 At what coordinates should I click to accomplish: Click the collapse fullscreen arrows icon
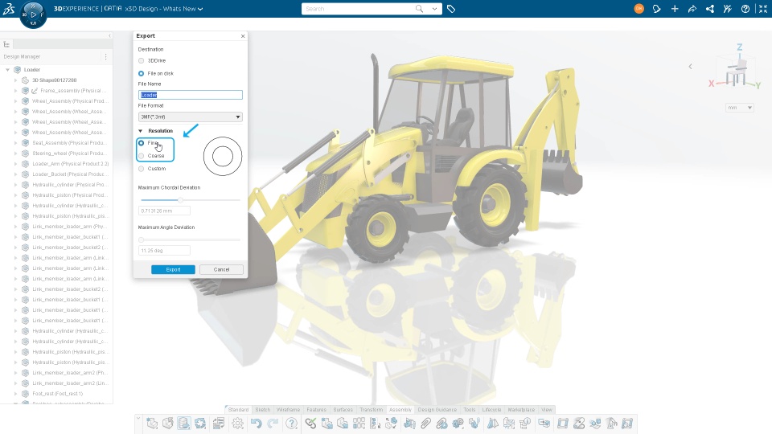762,9
